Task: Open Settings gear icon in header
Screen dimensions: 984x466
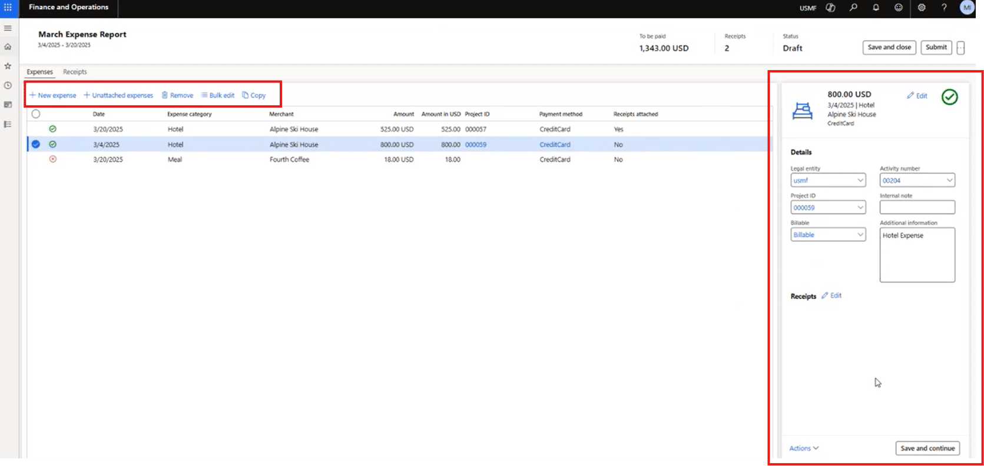Action: click(x=922, y=8)
